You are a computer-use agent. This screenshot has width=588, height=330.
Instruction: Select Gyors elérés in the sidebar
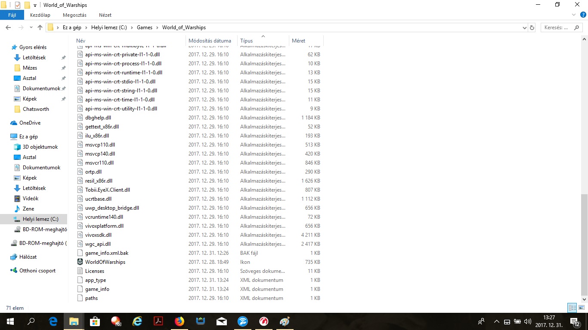(x=33, y=47)
